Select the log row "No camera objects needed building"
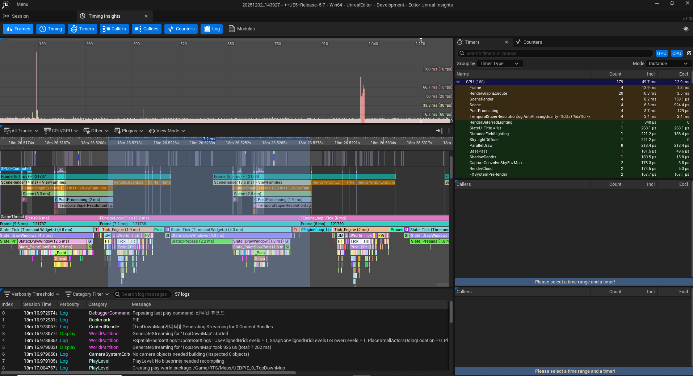Screen dimensions: 693x376 [224, 354]
